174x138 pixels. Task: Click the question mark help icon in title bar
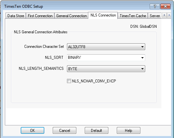click(x=155, y=6)
